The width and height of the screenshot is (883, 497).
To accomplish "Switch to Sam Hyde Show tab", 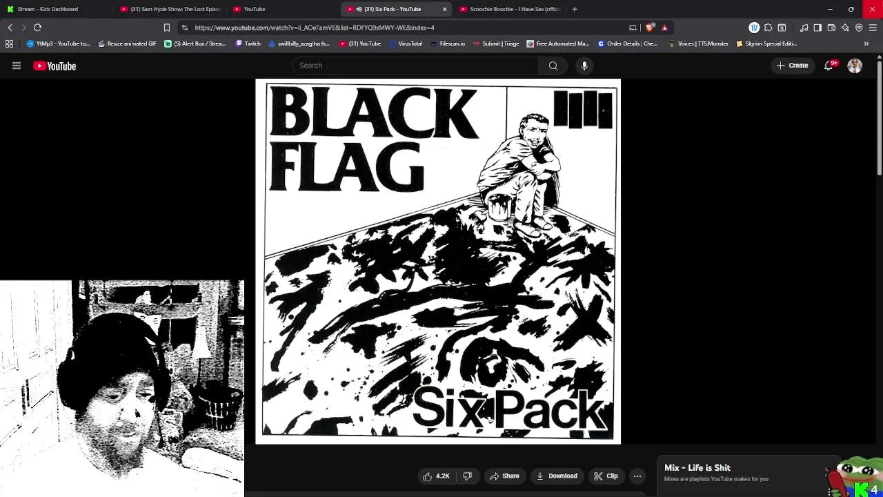I will [x=169, y=9].
